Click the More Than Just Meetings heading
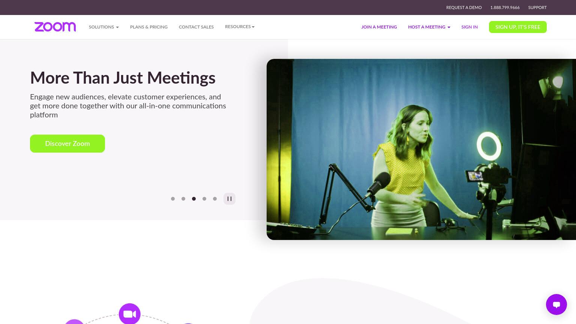Screen dimensions: 576x324 123,78
